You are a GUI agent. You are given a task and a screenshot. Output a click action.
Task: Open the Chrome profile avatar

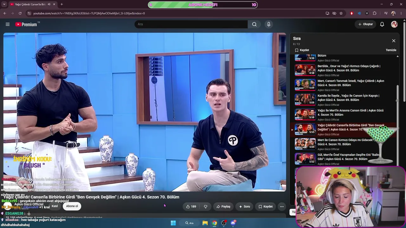click(393, 13)
